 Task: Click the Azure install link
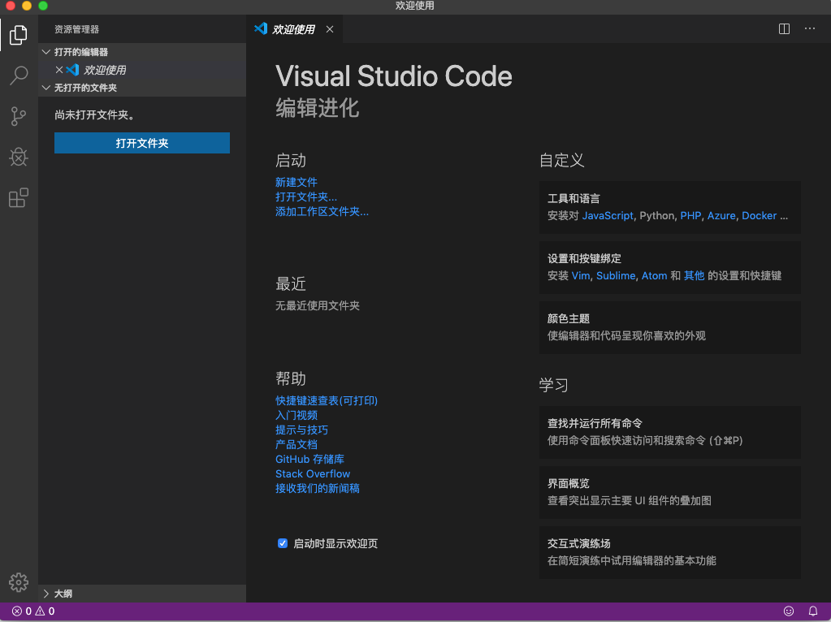coord(721,216)
